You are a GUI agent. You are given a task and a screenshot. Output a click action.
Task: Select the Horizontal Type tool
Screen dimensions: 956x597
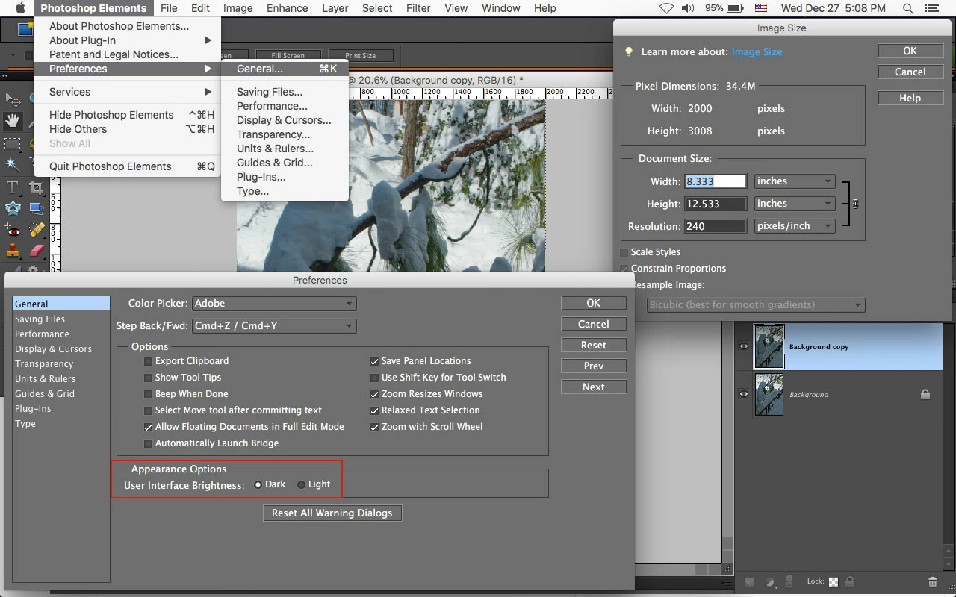click(13, 187)
